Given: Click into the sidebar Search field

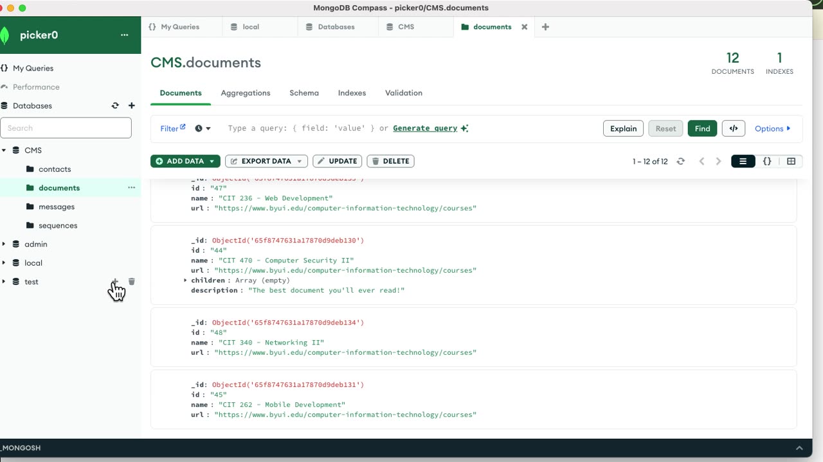Looking at the screenshot, I should click(x=66, y=128).
